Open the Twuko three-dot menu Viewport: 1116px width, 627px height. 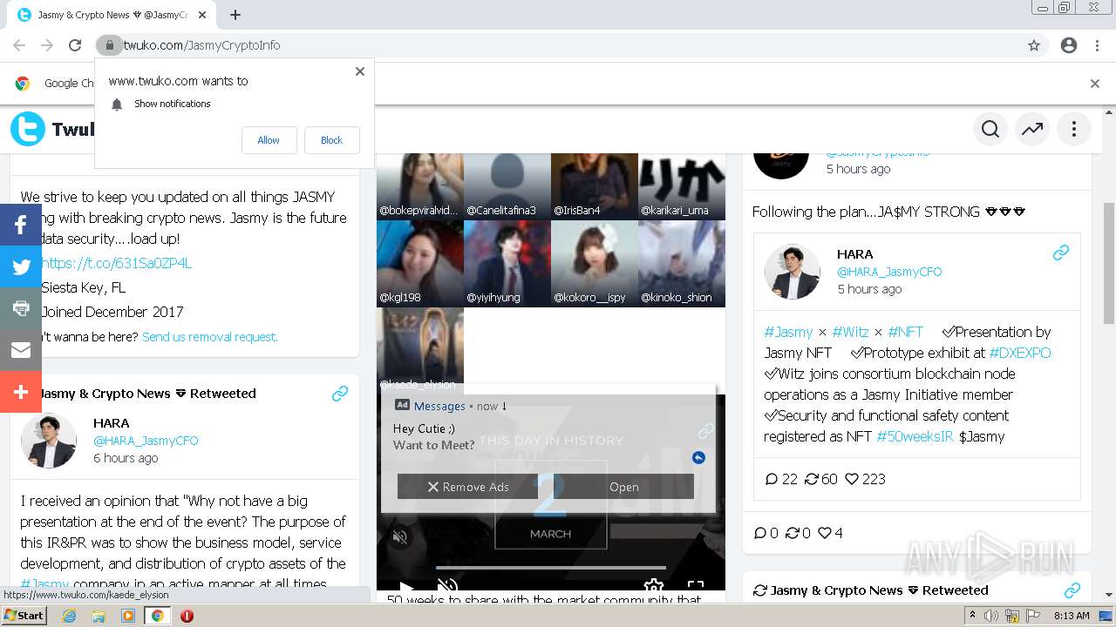1074,129
